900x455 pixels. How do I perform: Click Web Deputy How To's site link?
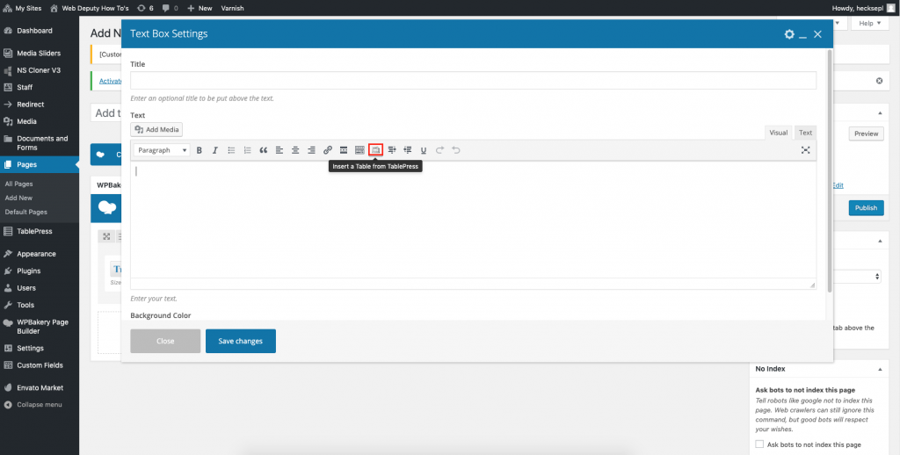90,8
